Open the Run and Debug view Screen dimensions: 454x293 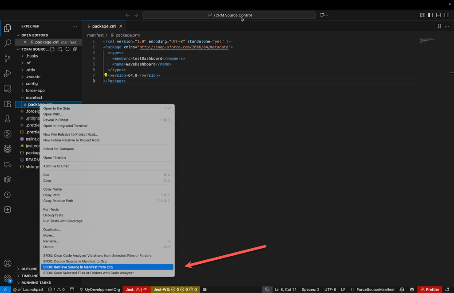pos(8,74)
